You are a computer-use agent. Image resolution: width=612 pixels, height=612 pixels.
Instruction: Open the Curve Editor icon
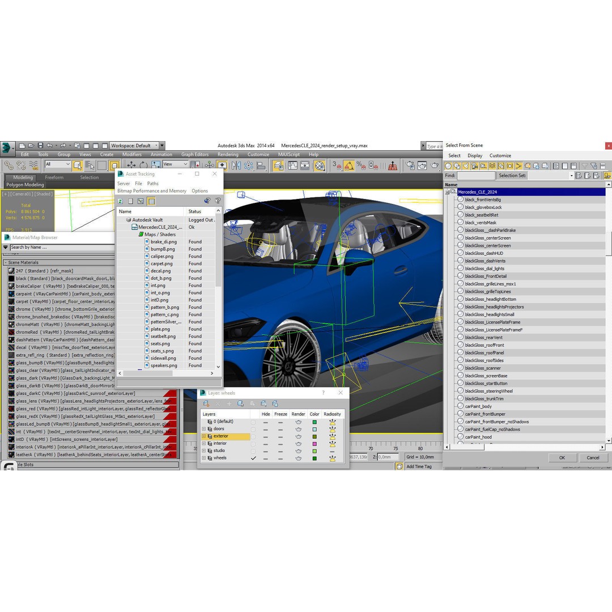click(x=293, y=165)
